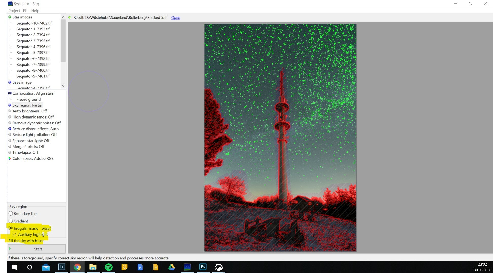Open Cortana search circle in taskbar
The image size is (493, 273).
coord(30,267)
